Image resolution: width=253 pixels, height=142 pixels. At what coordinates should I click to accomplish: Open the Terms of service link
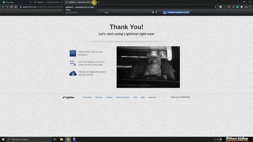click(123, 97)
